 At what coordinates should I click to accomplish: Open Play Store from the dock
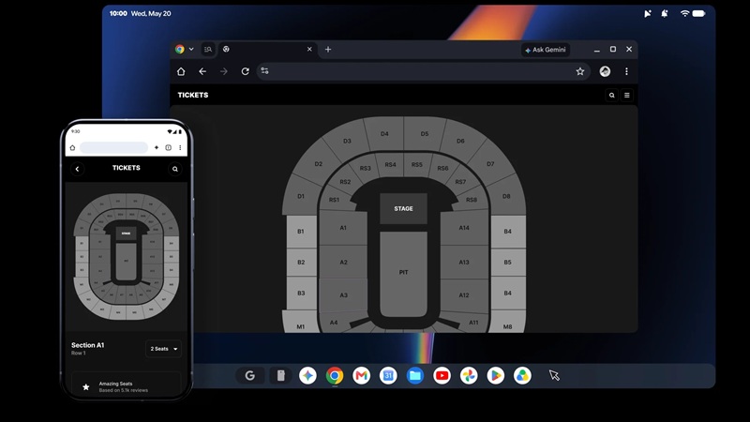point(496,376)
